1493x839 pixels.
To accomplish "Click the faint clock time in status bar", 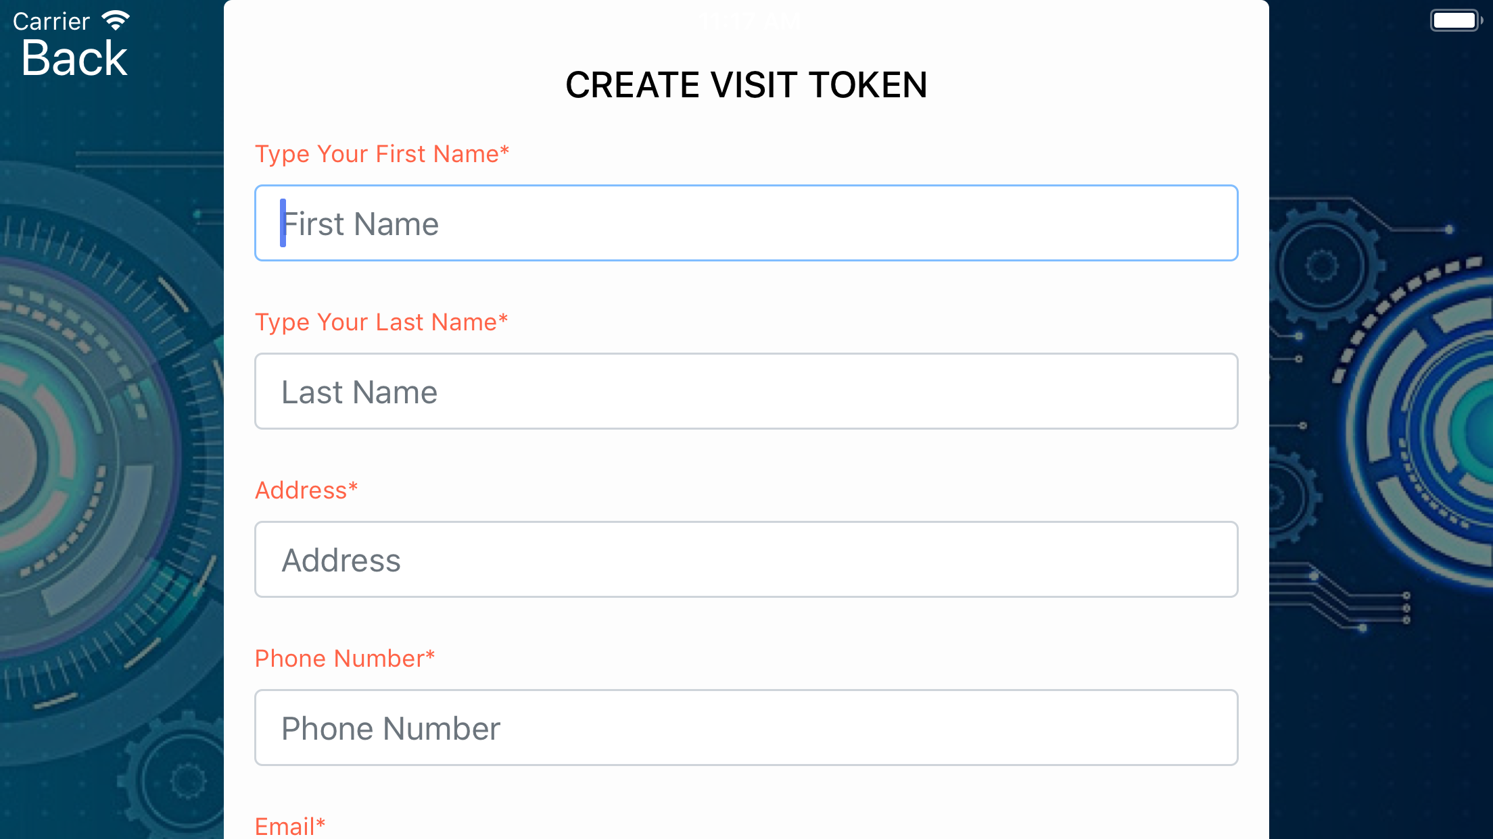I will pos(749,22).
